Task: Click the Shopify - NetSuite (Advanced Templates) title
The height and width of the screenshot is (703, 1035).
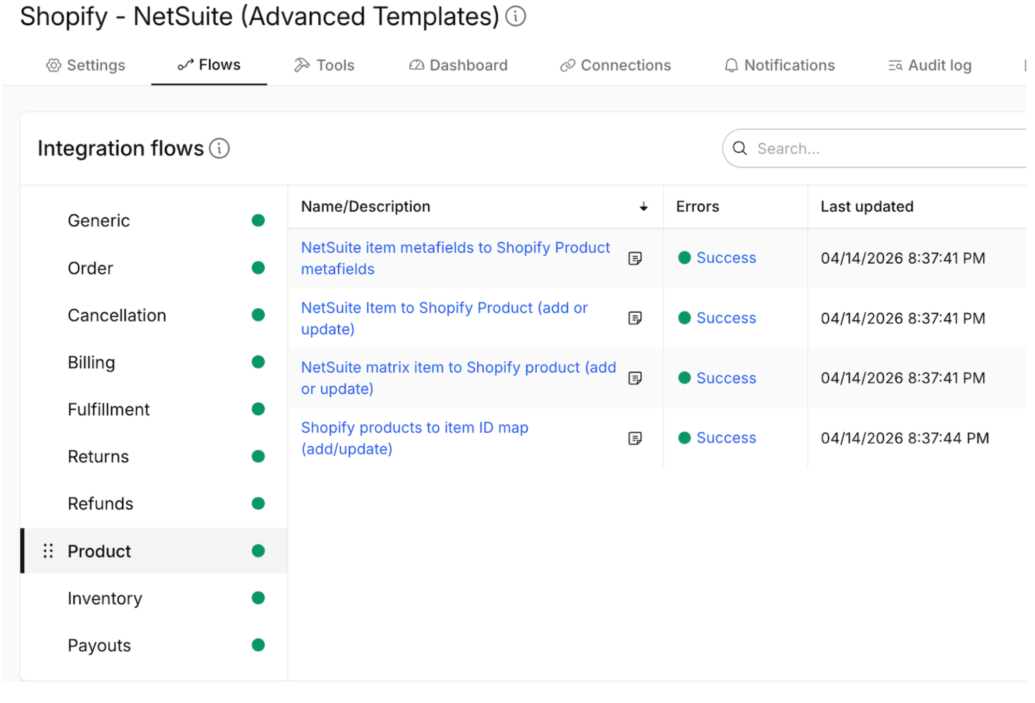Action: click(x=260, y=17)
